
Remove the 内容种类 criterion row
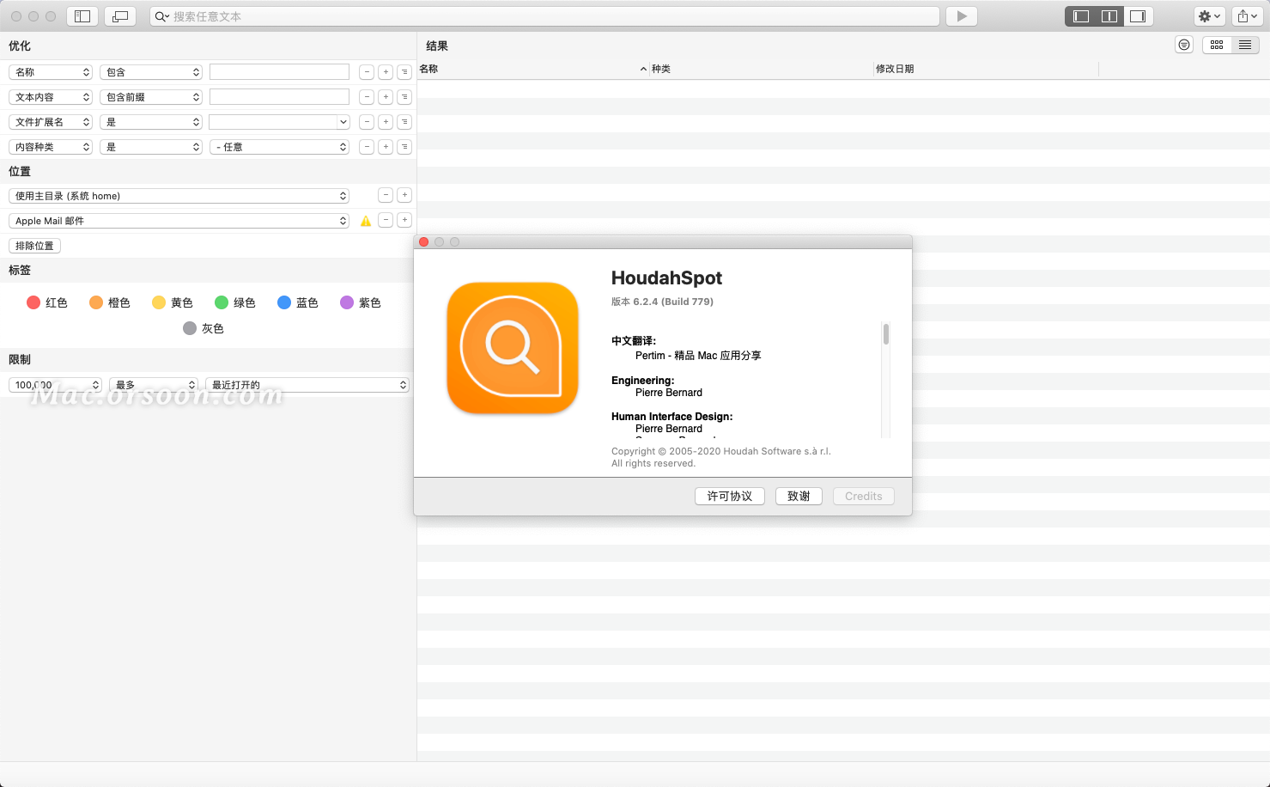367,147
